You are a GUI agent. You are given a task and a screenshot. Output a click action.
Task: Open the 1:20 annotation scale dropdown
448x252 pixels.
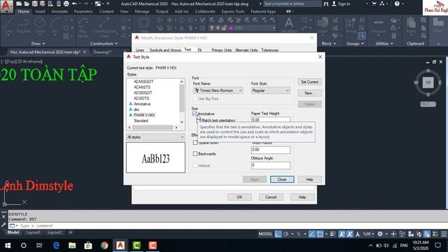pos(369,234)
